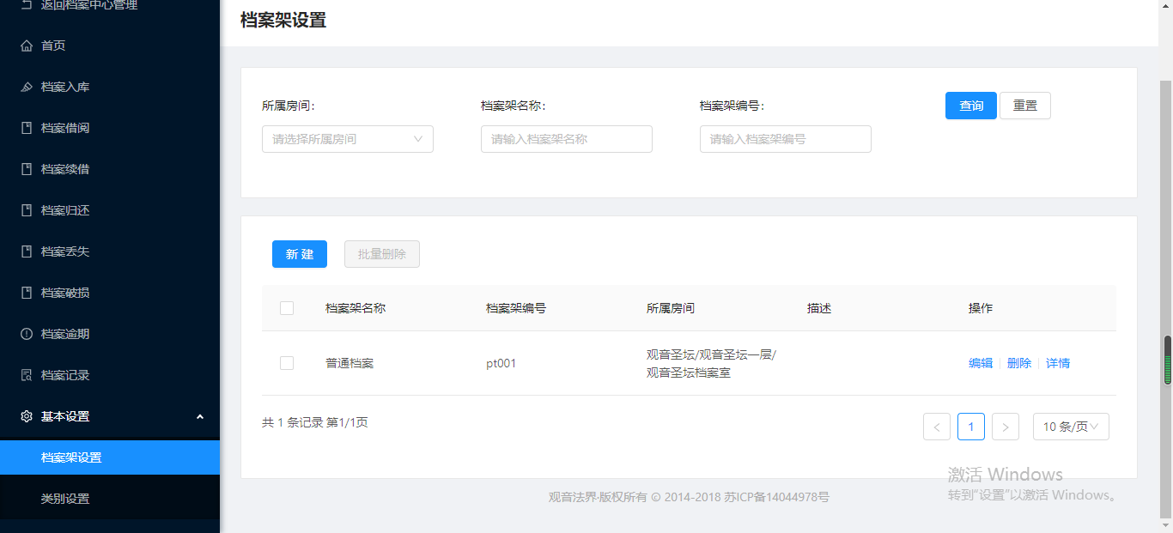1173x533 pixels.
Task: Select 档案架设置 submenu item
Action: pos(110,457)
